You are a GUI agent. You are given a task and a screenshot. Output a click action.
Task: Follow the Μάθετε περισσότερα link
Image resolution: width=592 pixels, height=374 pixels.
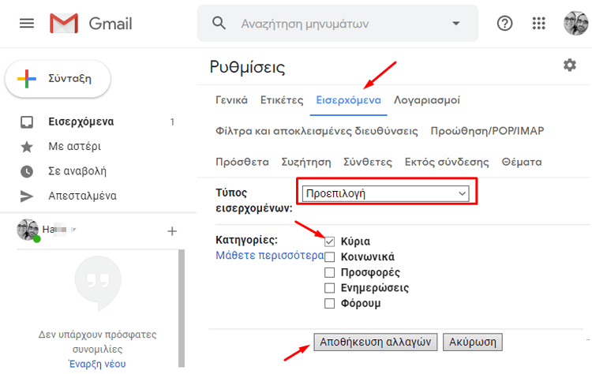(x=269, y=256)
